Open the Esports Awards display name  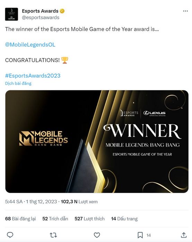pyautogui.click(x=40, y=11)
